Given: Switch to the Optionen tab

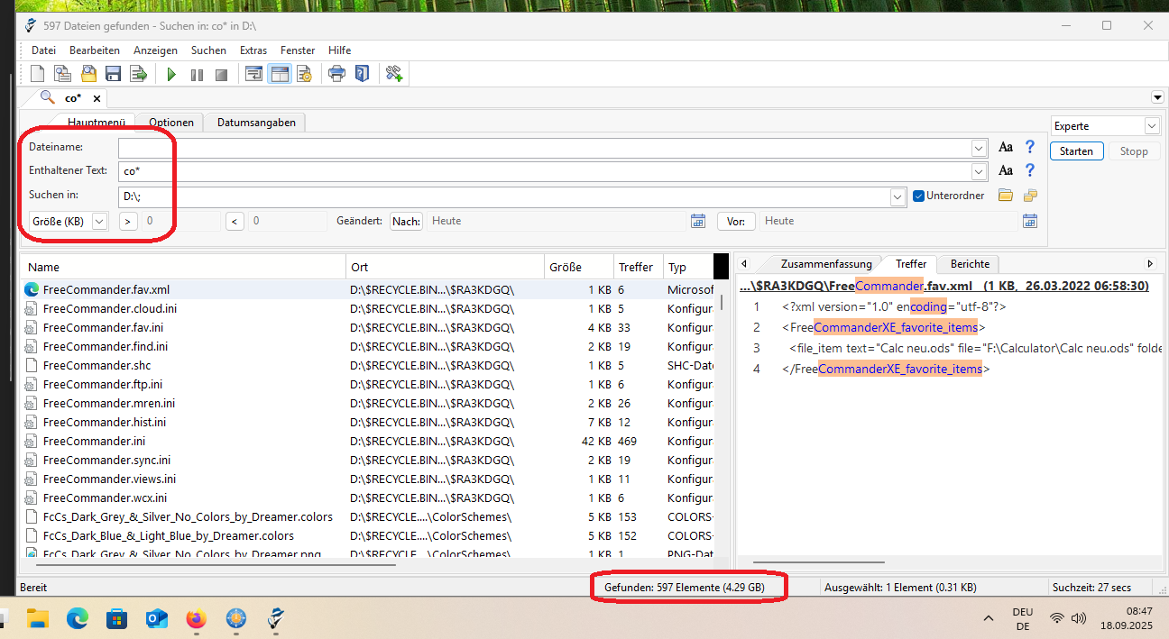Looking at the screenshot, I should pyautogui.click(x=171, y=123).
